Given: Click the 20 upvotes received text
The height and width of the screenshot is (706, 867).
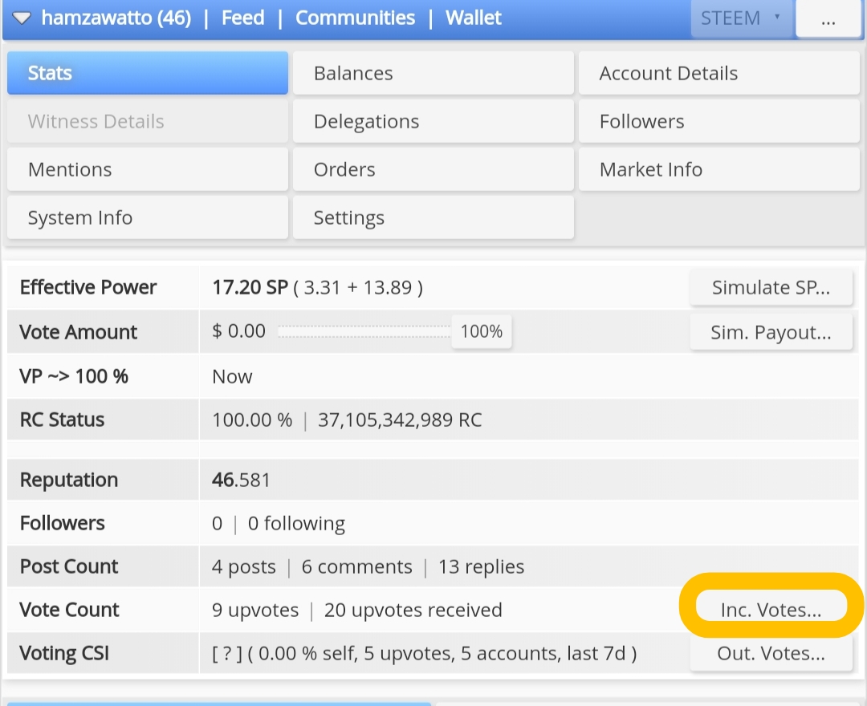Looking at the screenshot, I should (x=413, y=610).
